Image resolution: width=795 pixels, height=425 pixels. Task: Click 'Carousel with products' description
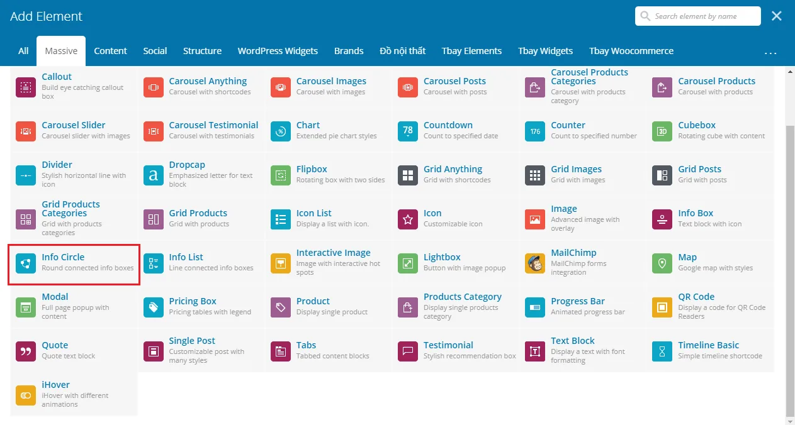(716, 92)
